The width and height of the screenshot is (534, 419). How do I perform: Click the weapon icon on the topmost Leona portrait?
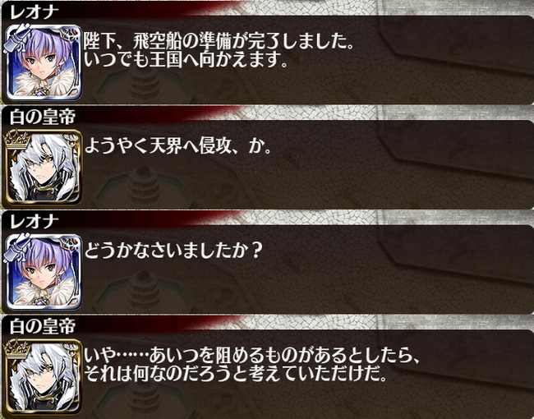coord(17,38)
